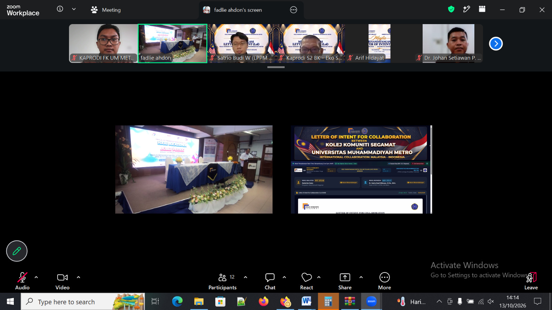Open File Explorer from taskbar
Screen dimensions: 552x310
pos(199,302)
